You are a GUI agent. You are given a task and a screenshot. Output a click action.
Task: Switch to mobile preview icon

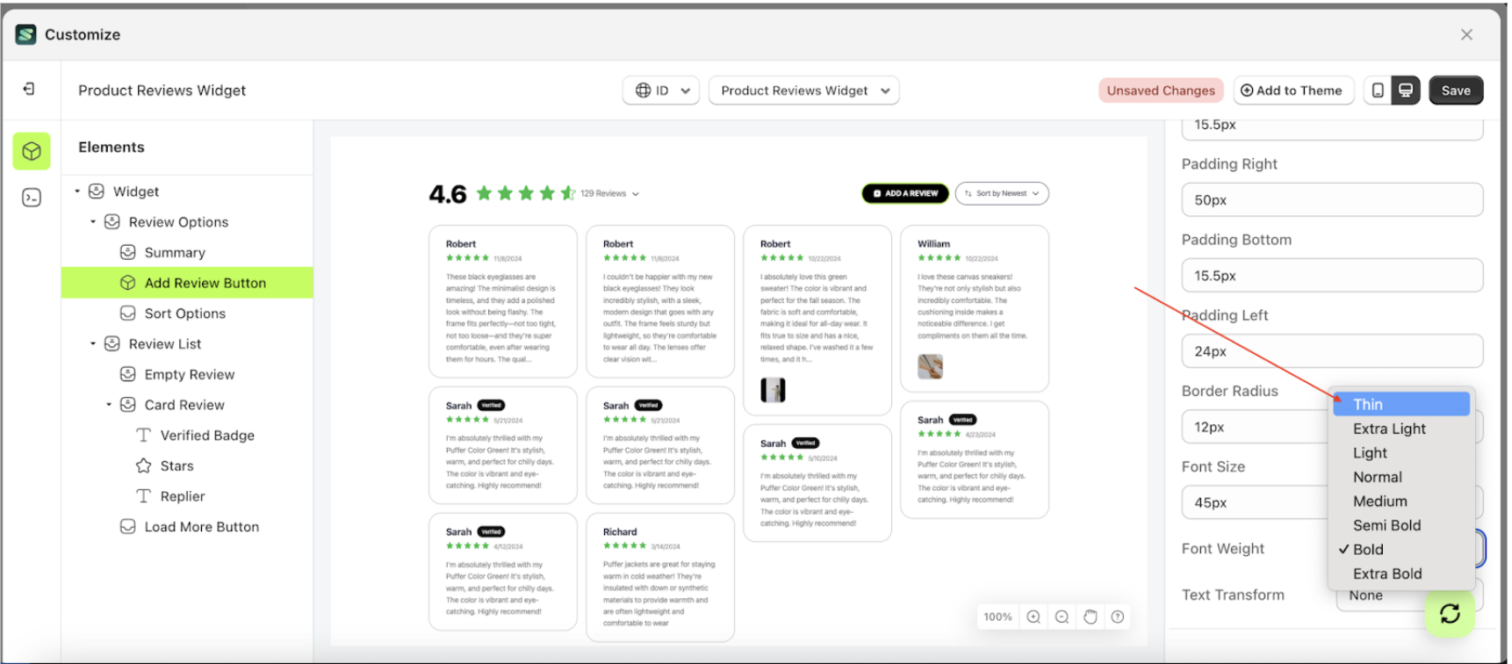1378,90
